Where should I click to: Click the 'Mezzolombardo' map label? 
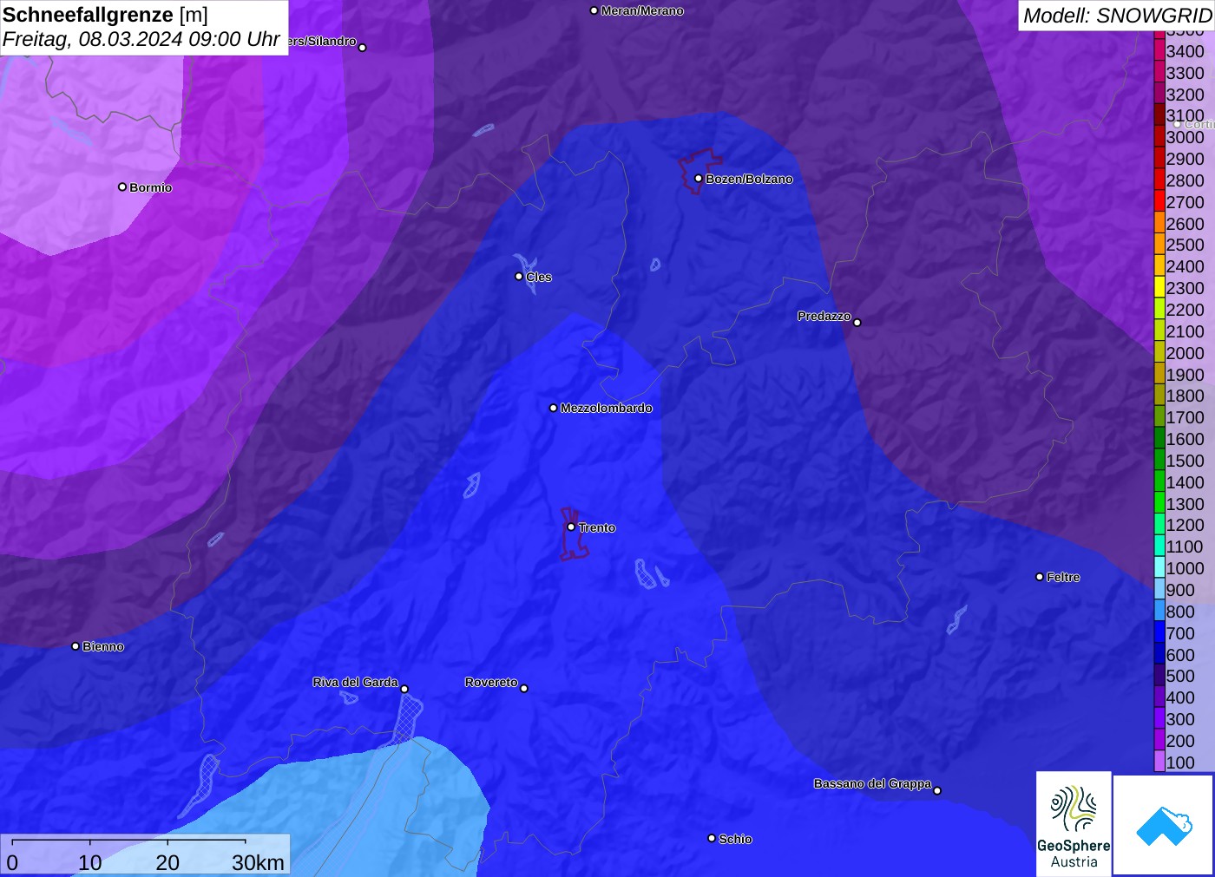606,408
